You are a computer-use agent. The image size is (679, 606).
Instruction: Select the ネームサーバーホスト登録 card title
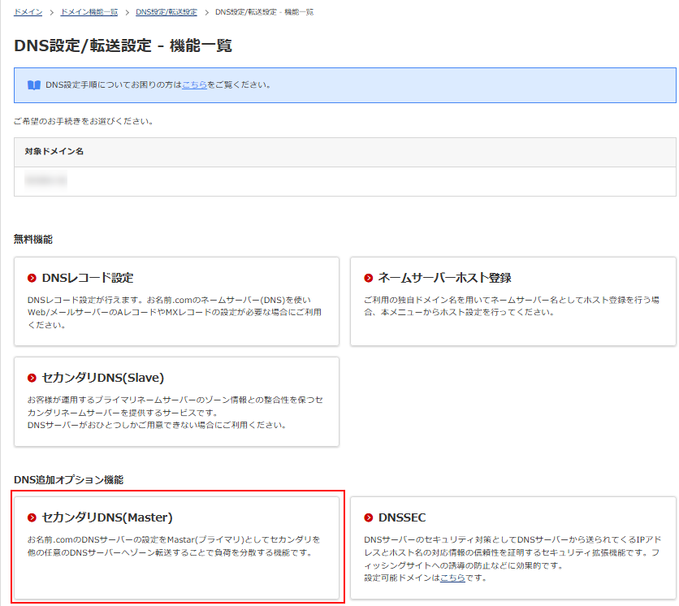(444, 278)
